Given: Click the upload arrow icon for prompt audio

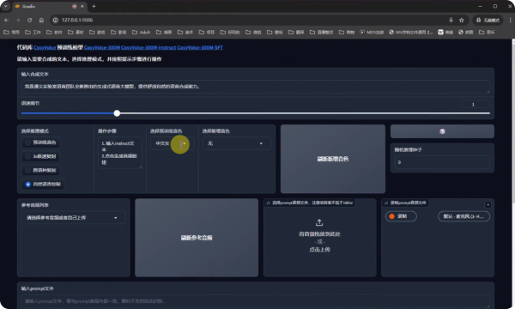Looking at the screenshot, I should [x=319, y=222].
